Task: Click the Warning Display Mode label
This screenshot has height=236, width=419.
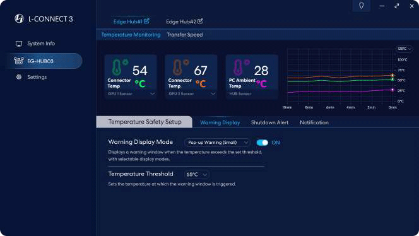Action: (x=140, y=142)
